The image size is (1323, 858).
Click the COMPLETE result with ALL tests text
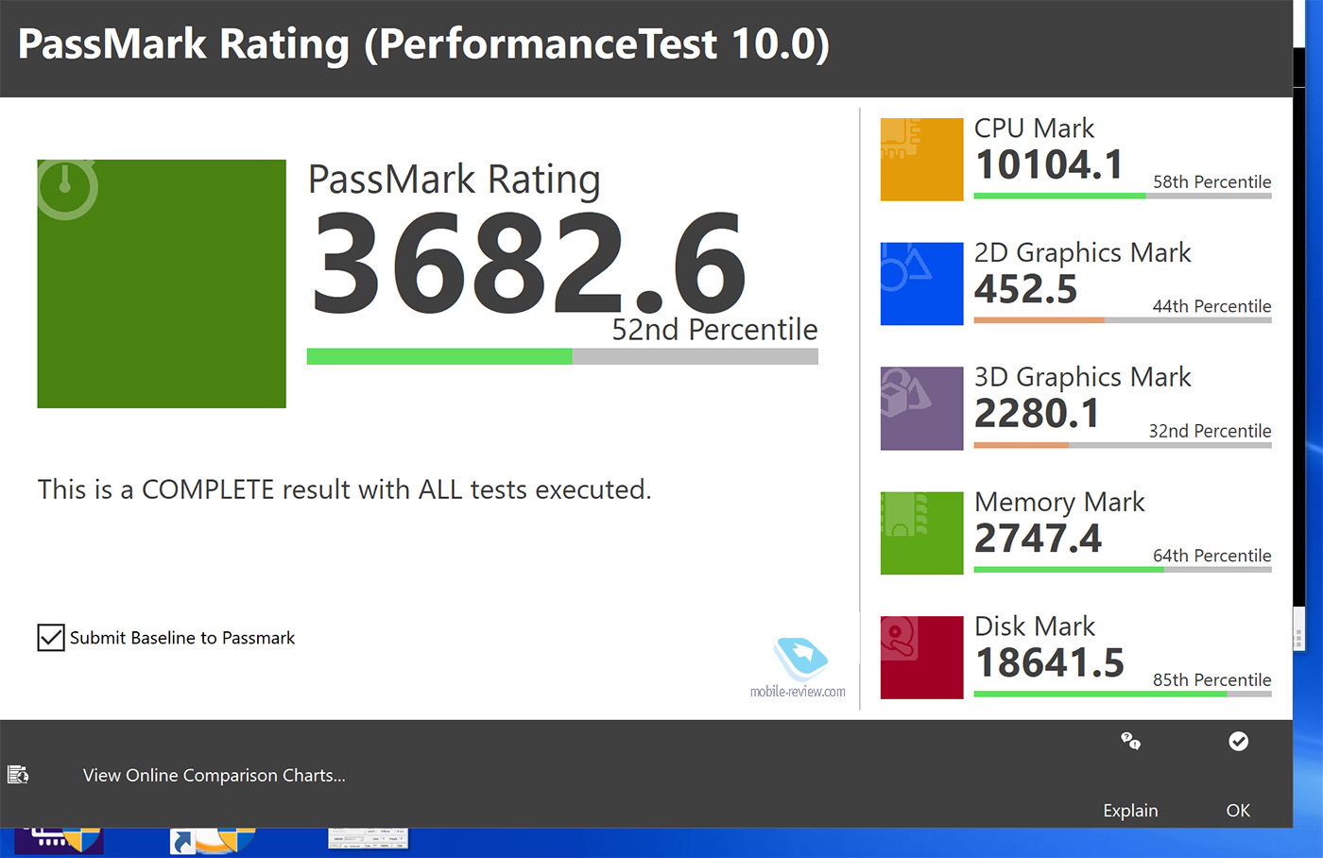coord(344,489)
